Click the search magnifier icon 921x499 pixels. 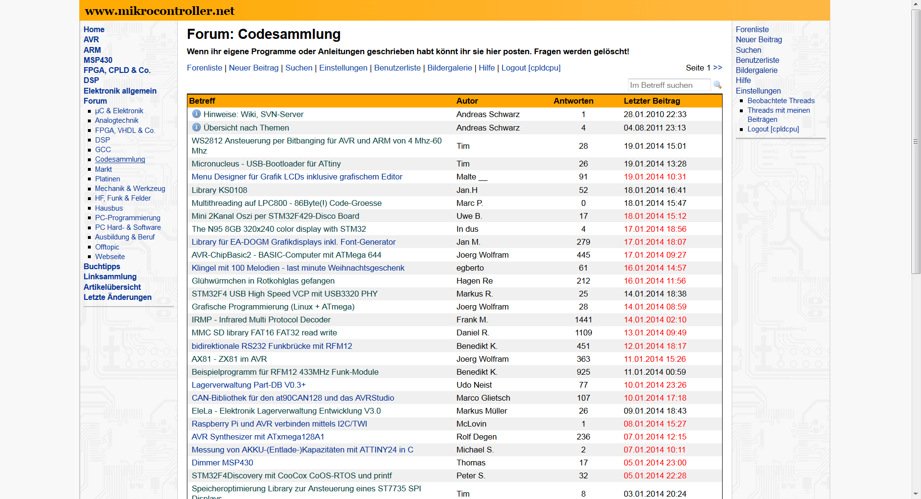coord(717,85)
